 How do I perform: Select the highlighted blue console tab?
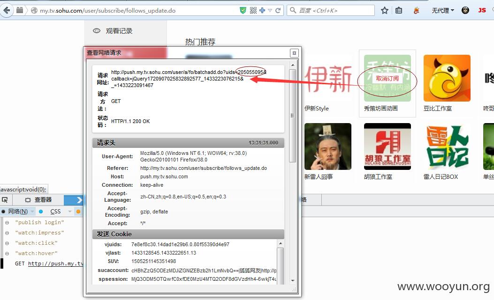tap(74, 200)
